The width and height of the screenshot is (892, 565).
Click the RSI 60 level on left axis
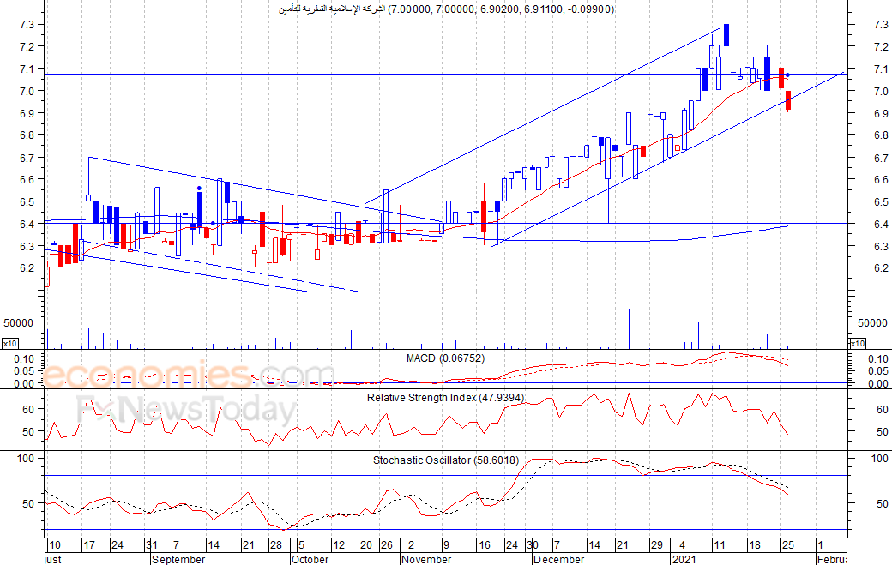(28, 409)
